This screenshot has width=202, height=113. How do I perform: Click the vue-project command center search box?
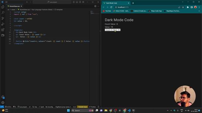coord(52,2)
